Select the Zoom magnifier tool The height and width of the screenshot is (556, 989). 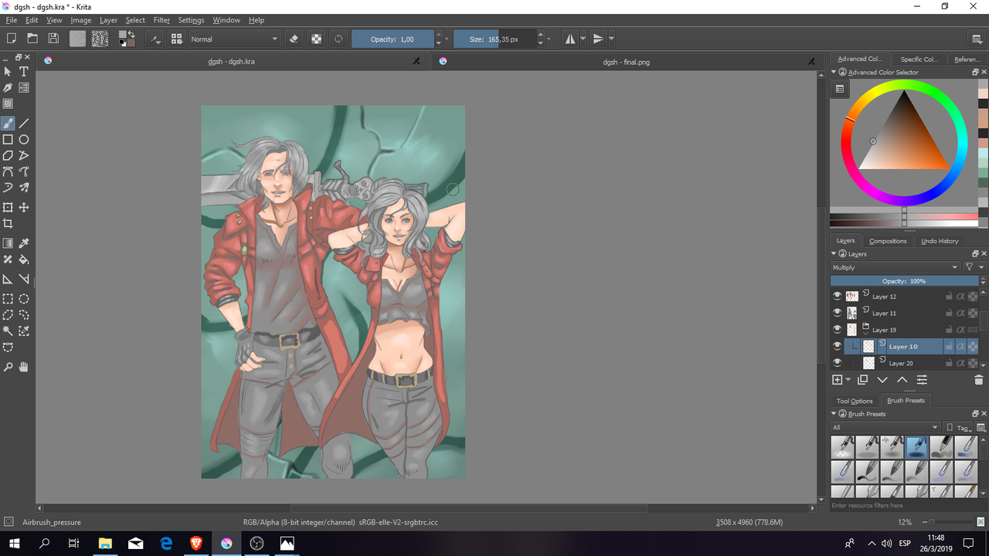click(x=8, y=367)
